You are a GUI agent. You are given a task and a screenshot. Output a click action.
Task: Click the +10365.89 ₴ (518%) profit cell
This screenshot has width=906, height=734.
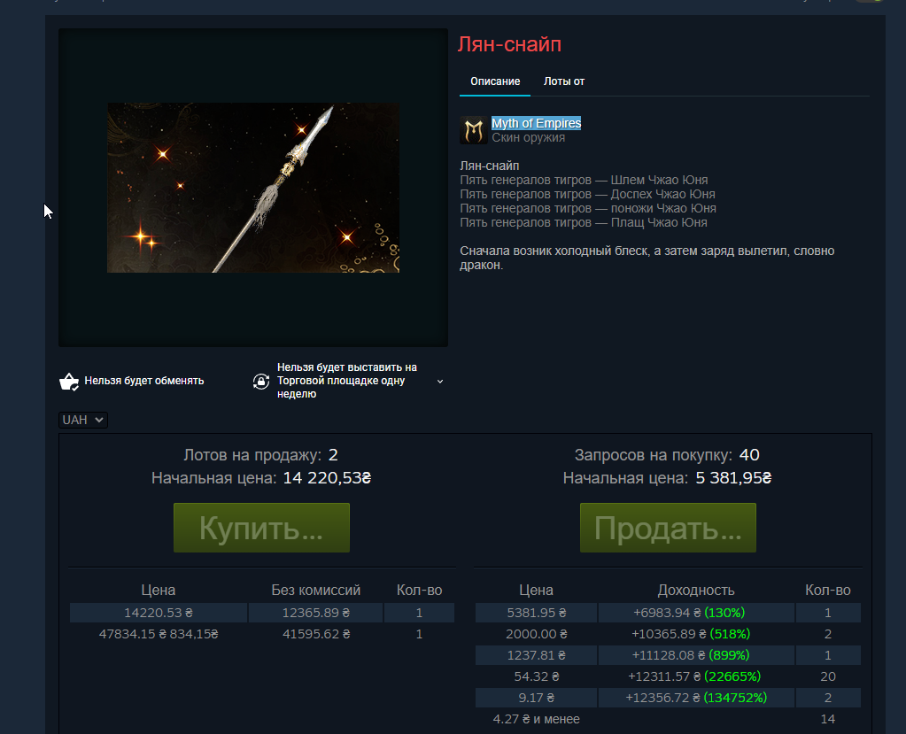(x=696, y=634)
